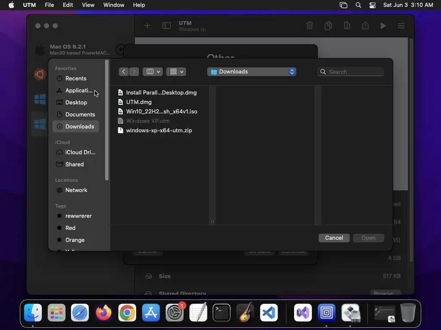This screenshot has height=330, width=441.
Task: Open Recents in the file dialog sidebar
Action: click(75, 79)
